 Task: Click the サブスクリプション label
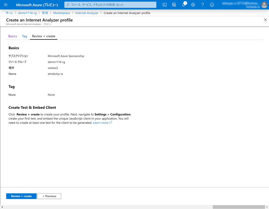(18, 56)
